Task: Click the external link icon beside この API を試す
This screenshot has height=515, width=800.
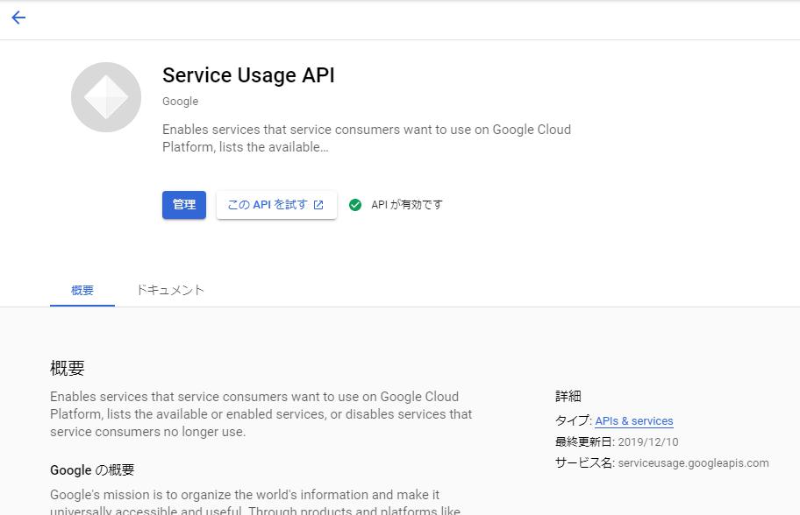Action: pos(318,205)
